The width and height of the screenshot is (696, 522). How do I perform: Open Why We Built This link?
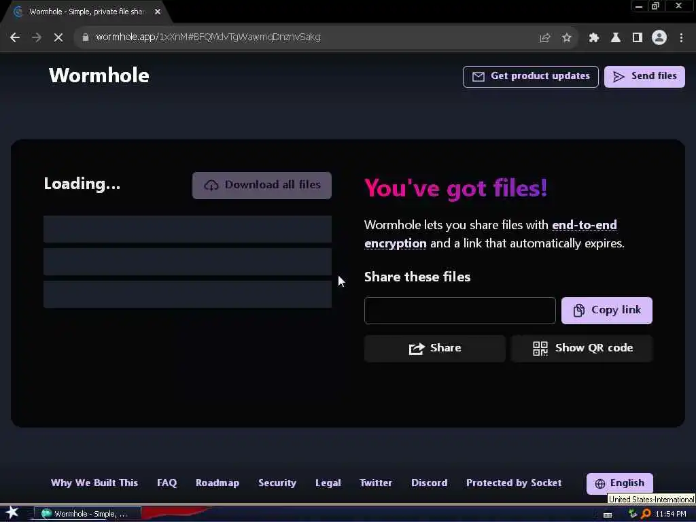click(94, 483)
